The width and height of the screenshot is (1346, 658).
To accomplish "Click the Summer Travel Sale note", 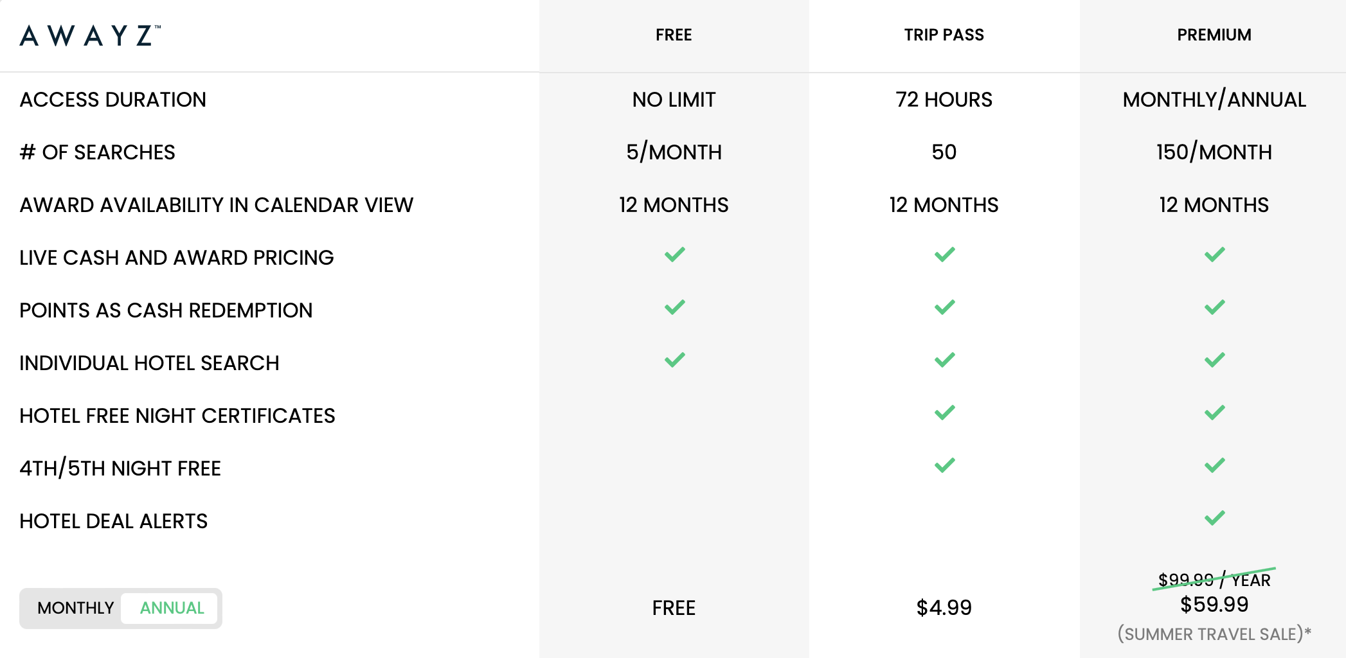I will 1214,634.
